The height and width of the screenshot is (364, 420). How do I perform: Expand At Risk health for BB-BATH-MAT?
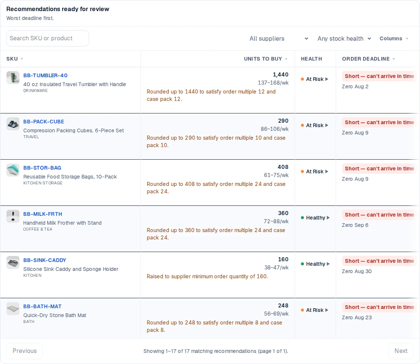tap(315, 310)
